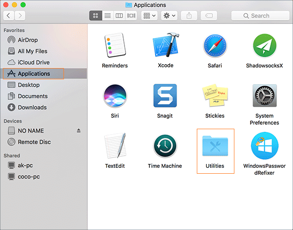The width and height of the screenshot is (293, 230).
Task: Click the Siri name label
Action: click(x=115, y=116)
